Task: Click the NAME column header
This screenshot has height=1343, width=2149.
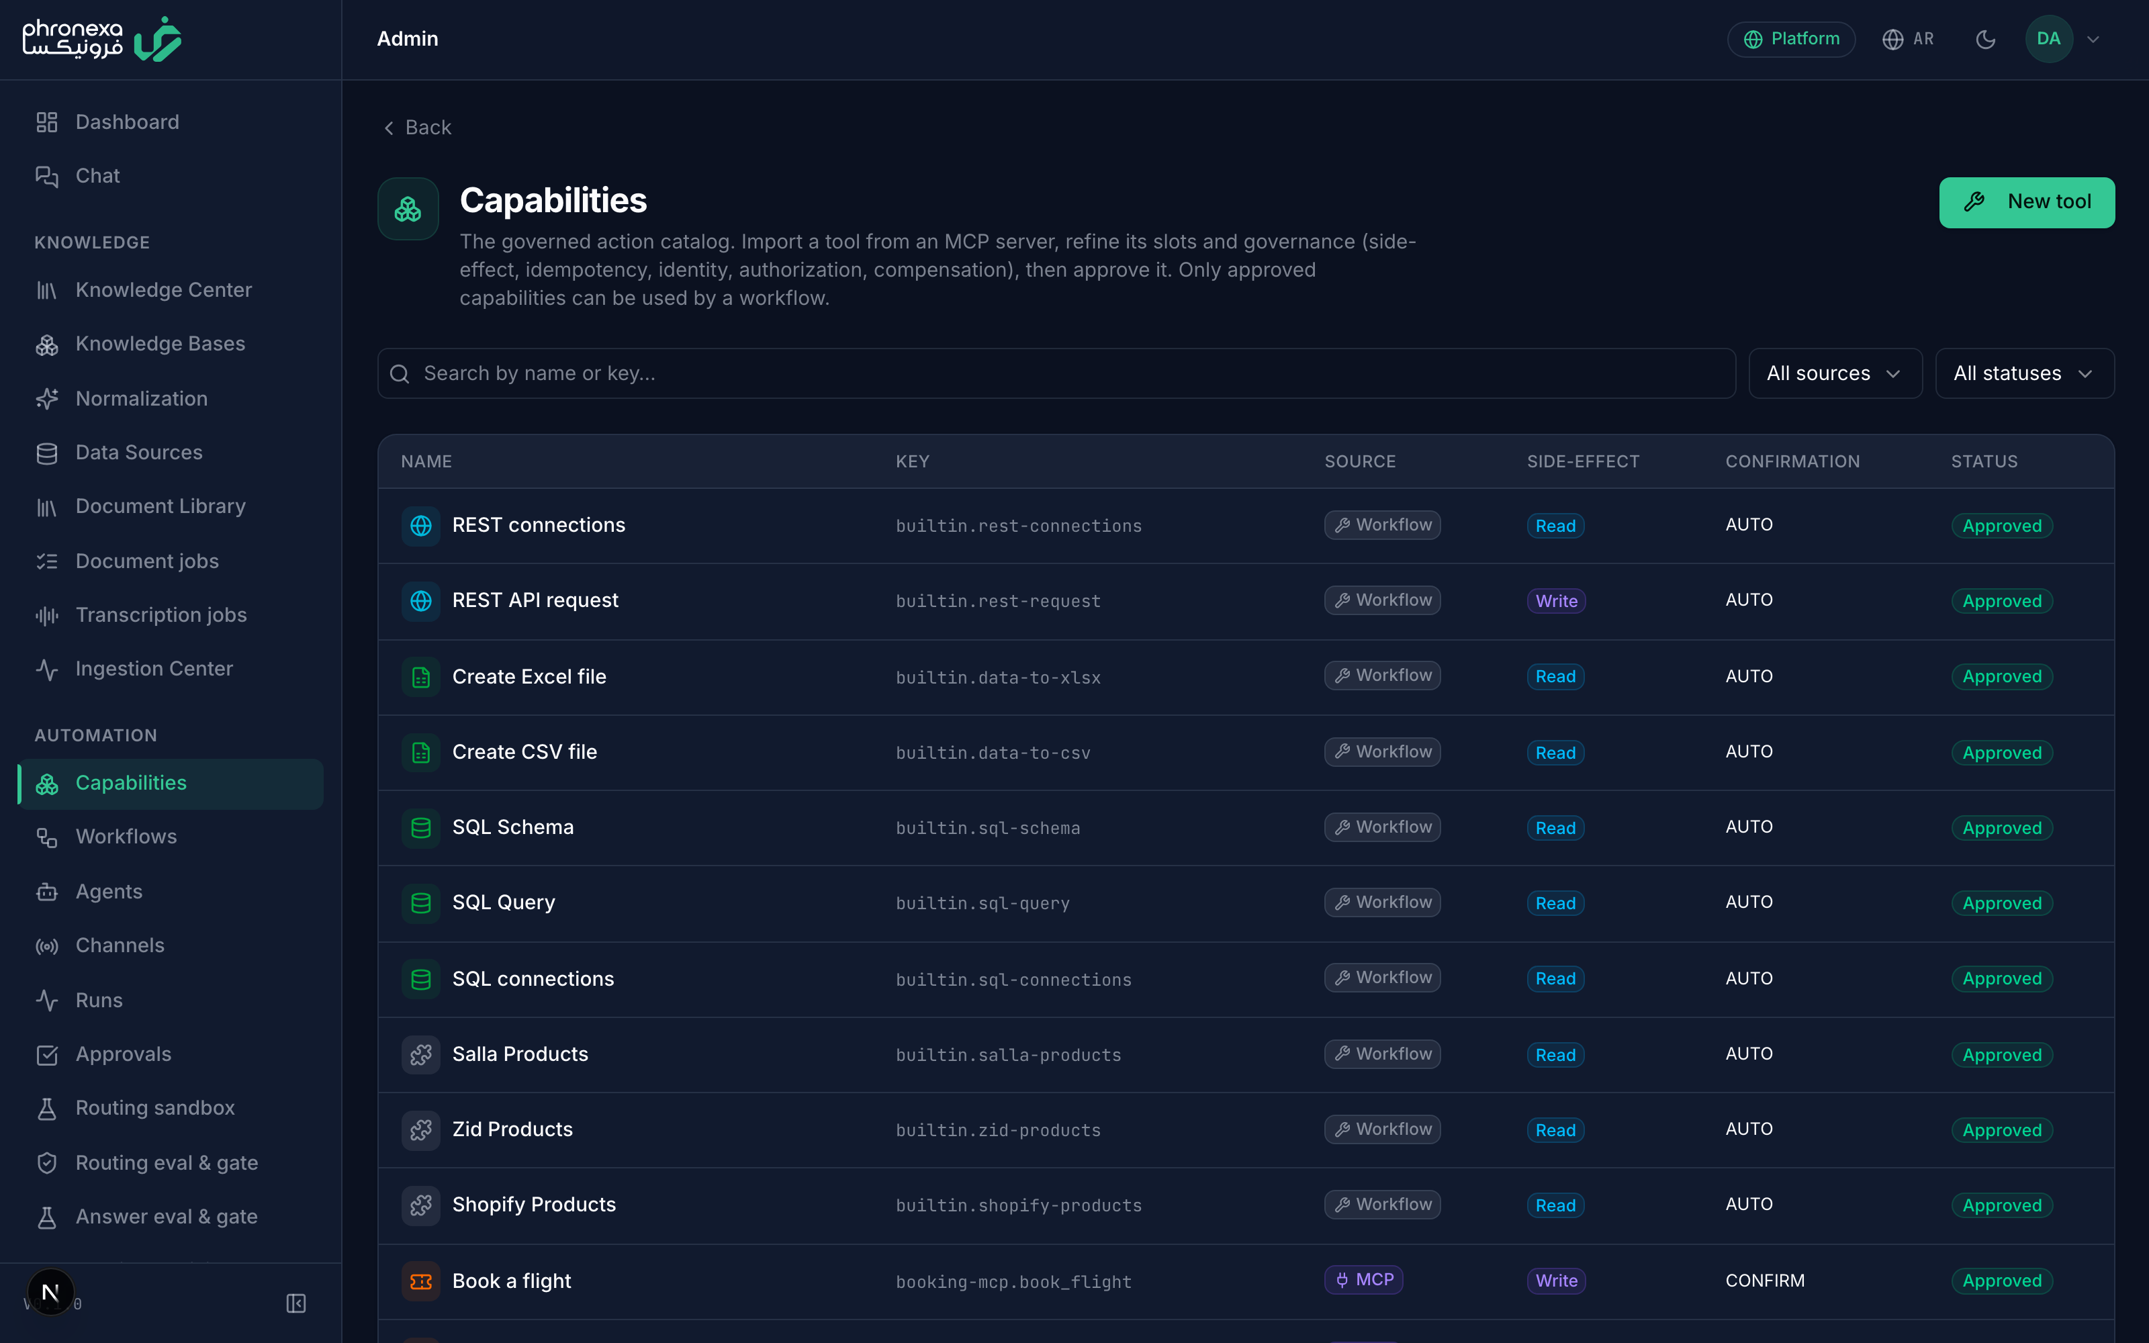Action: (426, 461)
